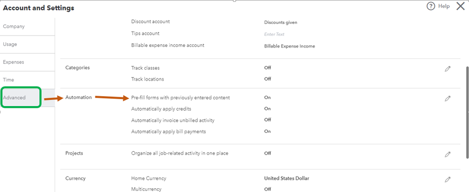Viewport: 469px width, 192px height.
Task: Click the Automatically apply credits row
Action: point(161,109)
